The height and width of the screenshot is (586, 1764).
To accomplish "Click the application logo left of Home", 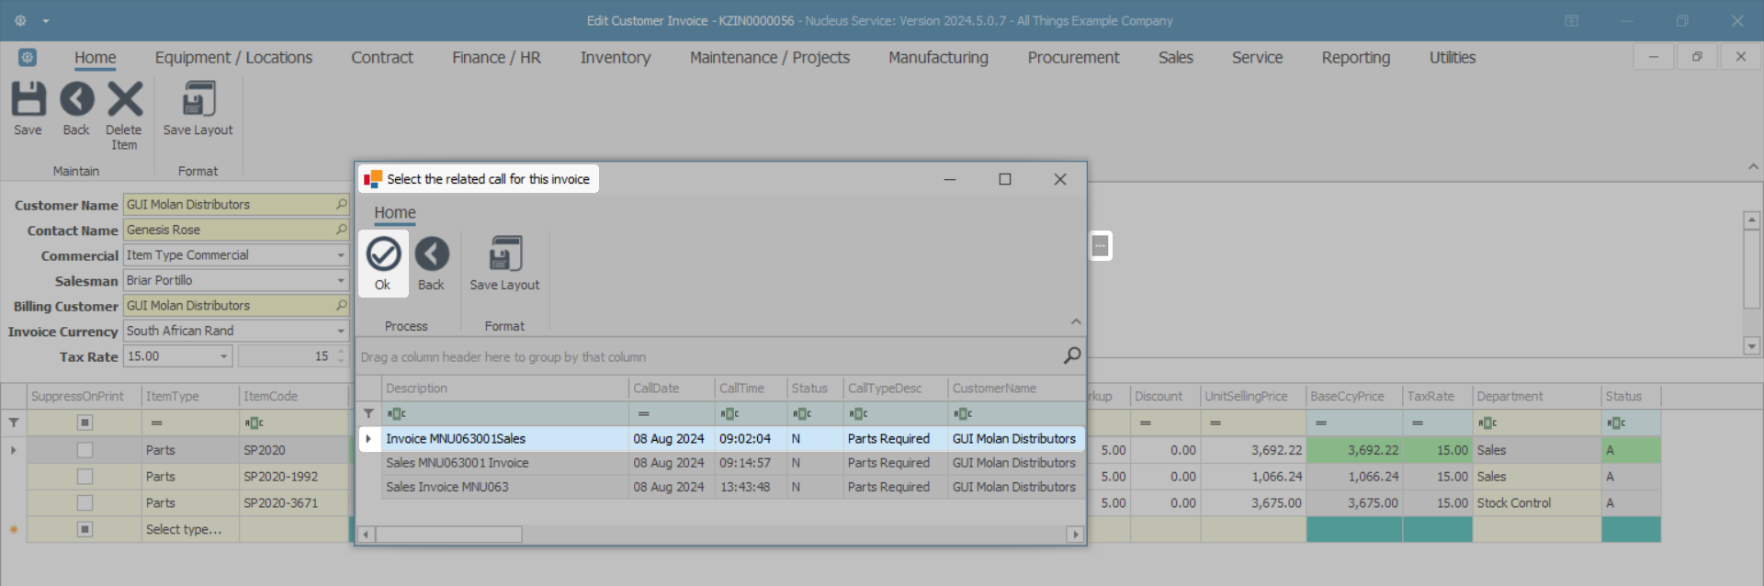I will tap(28, 57).
